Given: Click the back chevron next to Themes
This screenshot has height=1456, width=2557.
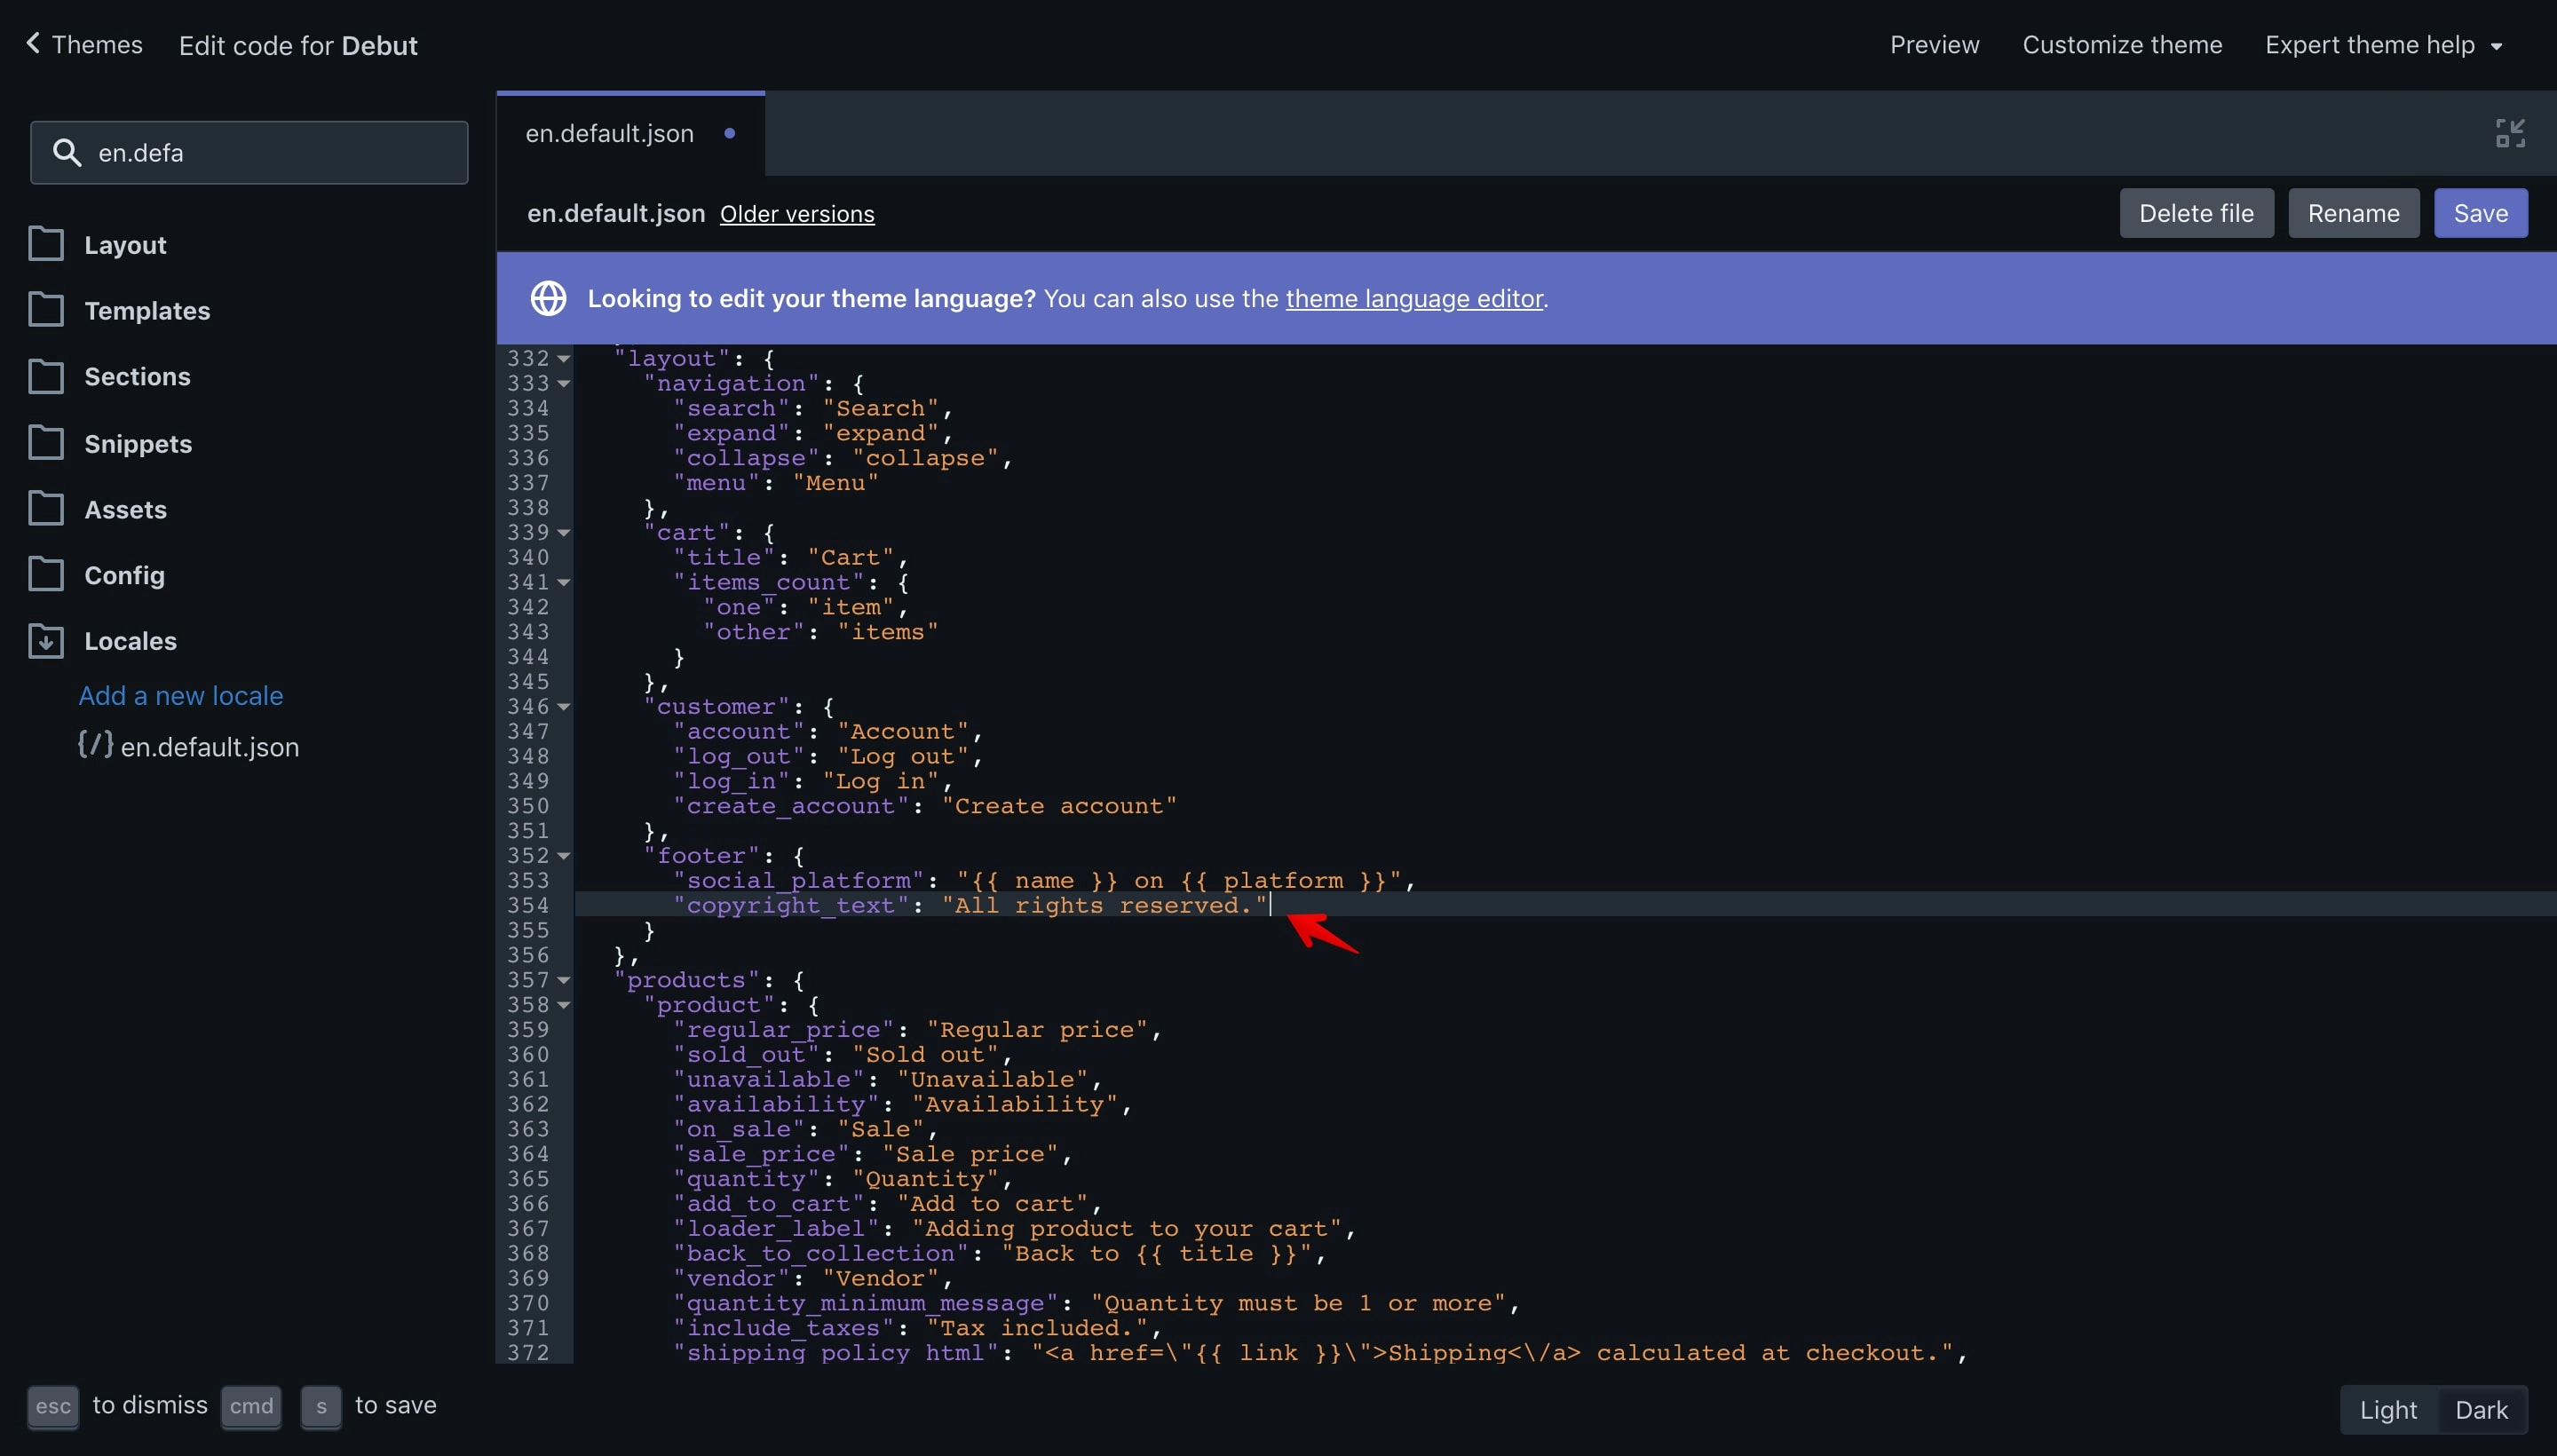Looking at the screenshot, I should click(33, 43).
